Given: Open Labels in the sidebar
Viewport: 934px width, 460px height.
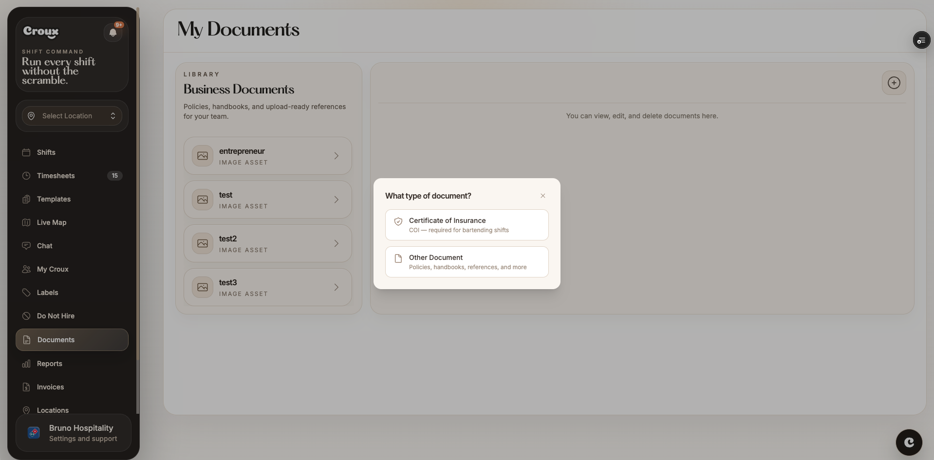Looking at the screenshot, I should (x=72, y=293).
